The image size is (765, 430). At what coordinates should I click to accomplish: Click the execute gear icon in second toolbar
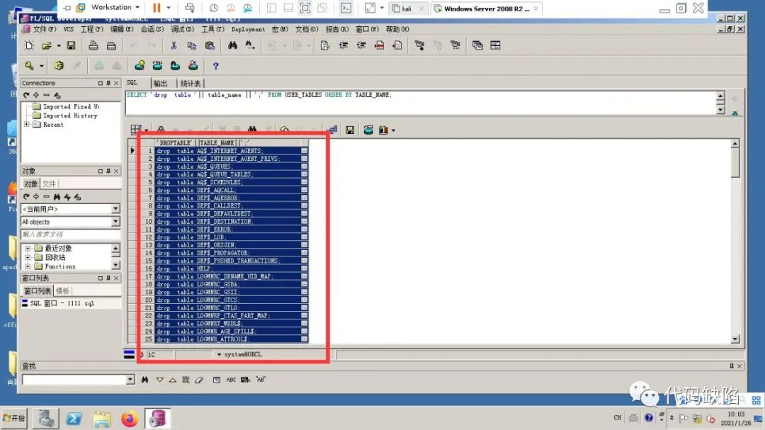(59, 66)
